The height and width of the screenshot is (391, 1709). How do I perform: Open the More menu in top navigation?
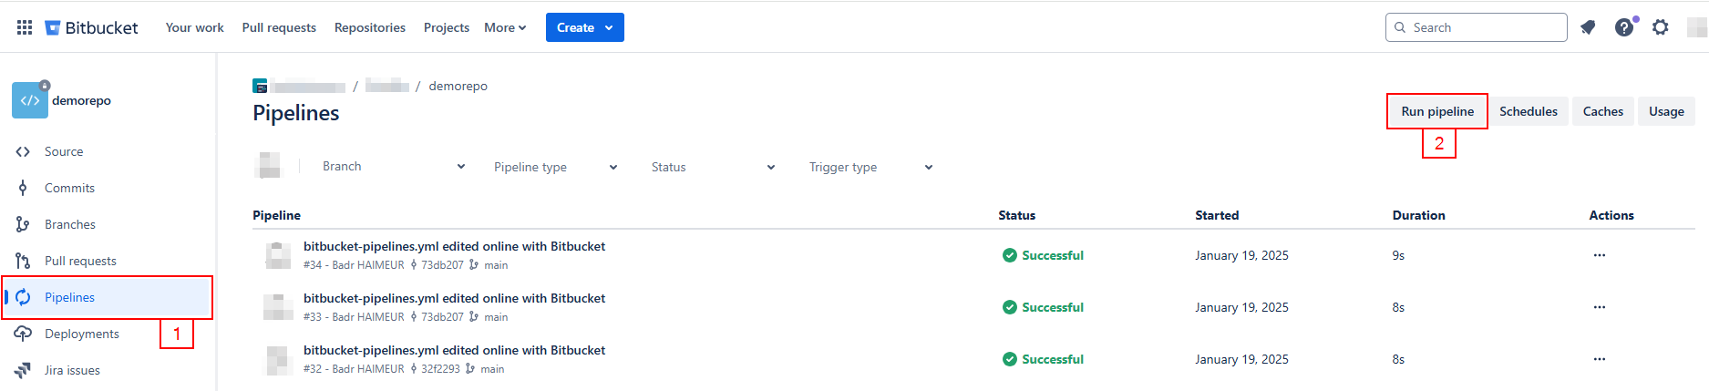click(x=505, y=27)
